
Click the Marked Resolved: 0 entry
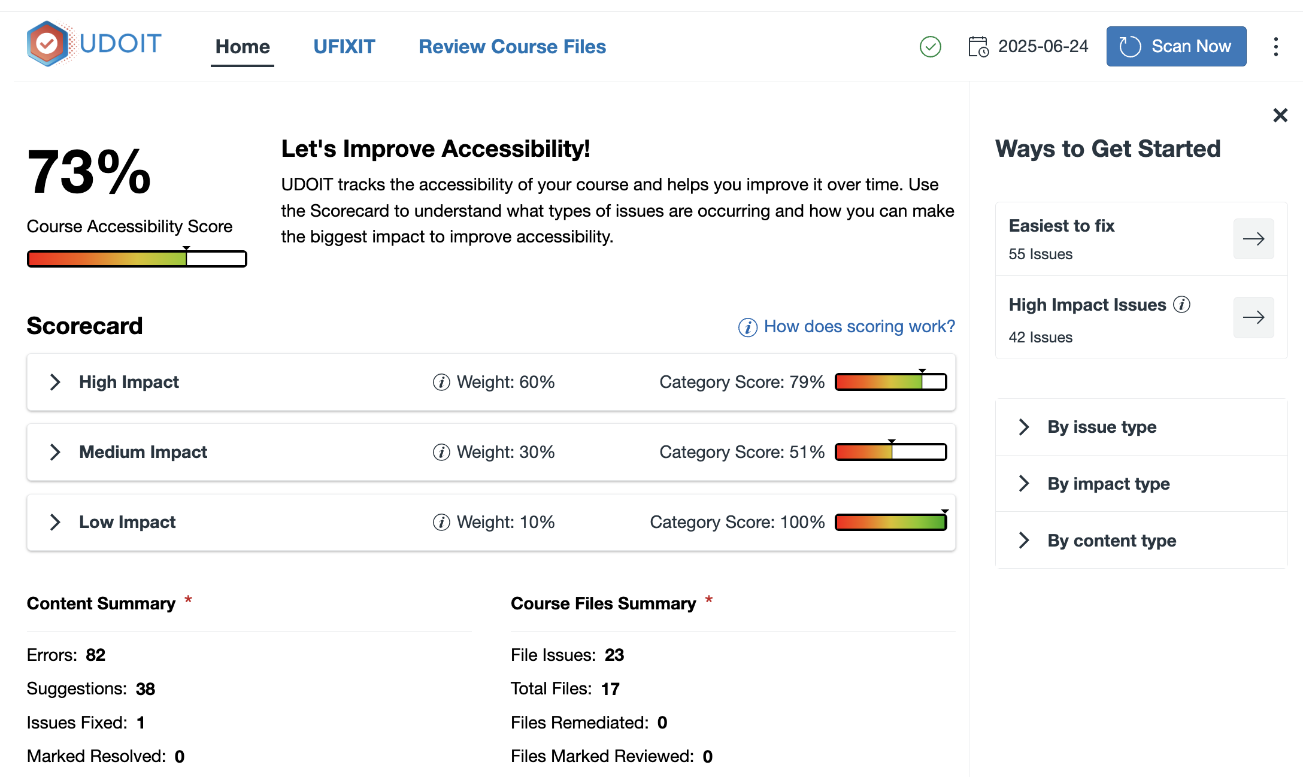coord(105,756)
